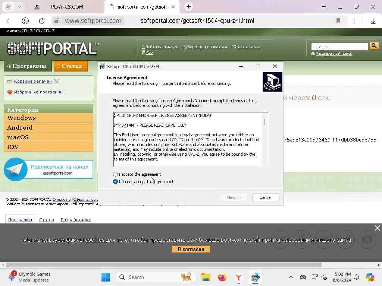Click the cloud sync tray icon
Image resolution: width=382 pixels, height=286 pixels.
[303, 277]
